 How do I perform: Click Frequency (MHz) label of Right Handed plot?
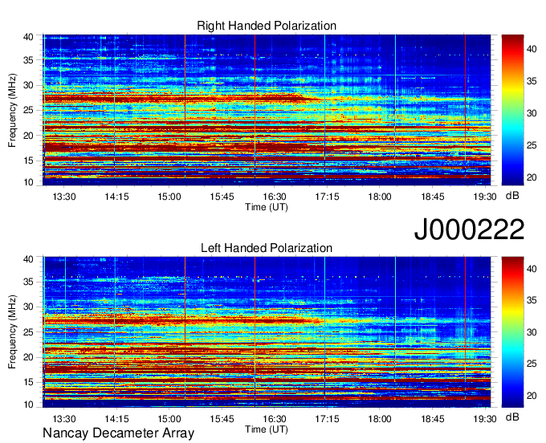point(12,110)
